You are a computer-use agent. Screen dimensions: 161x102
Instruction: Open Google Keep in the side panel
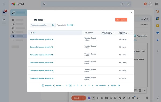(158, 26)
